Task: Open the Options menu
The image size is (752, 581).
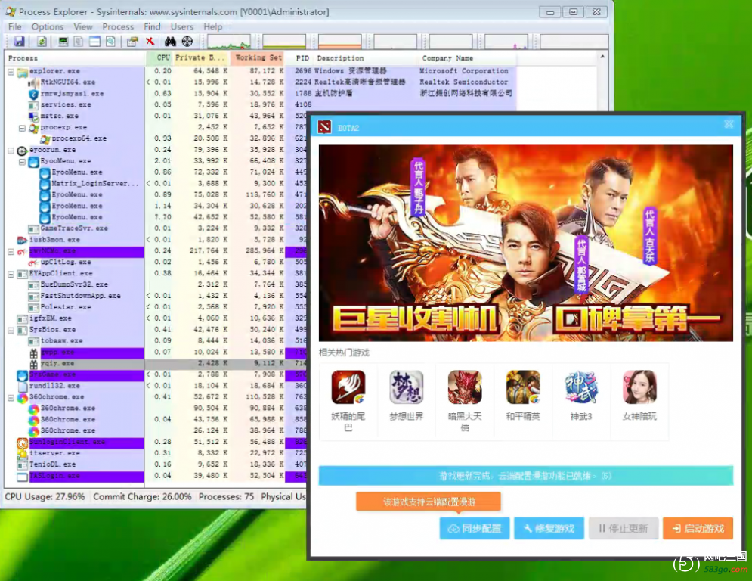Action: tap(48, 26)
